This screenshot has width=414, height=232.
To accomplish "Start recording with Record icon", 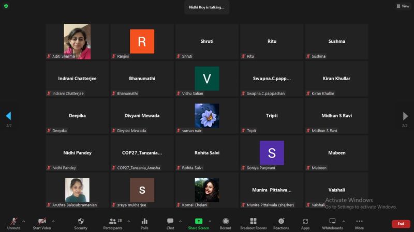I will click(x=226, y=221).
